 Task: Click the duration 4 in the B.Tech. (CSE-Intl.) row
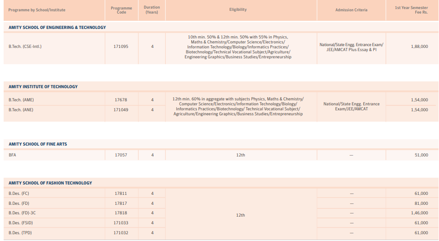(152, 47)
